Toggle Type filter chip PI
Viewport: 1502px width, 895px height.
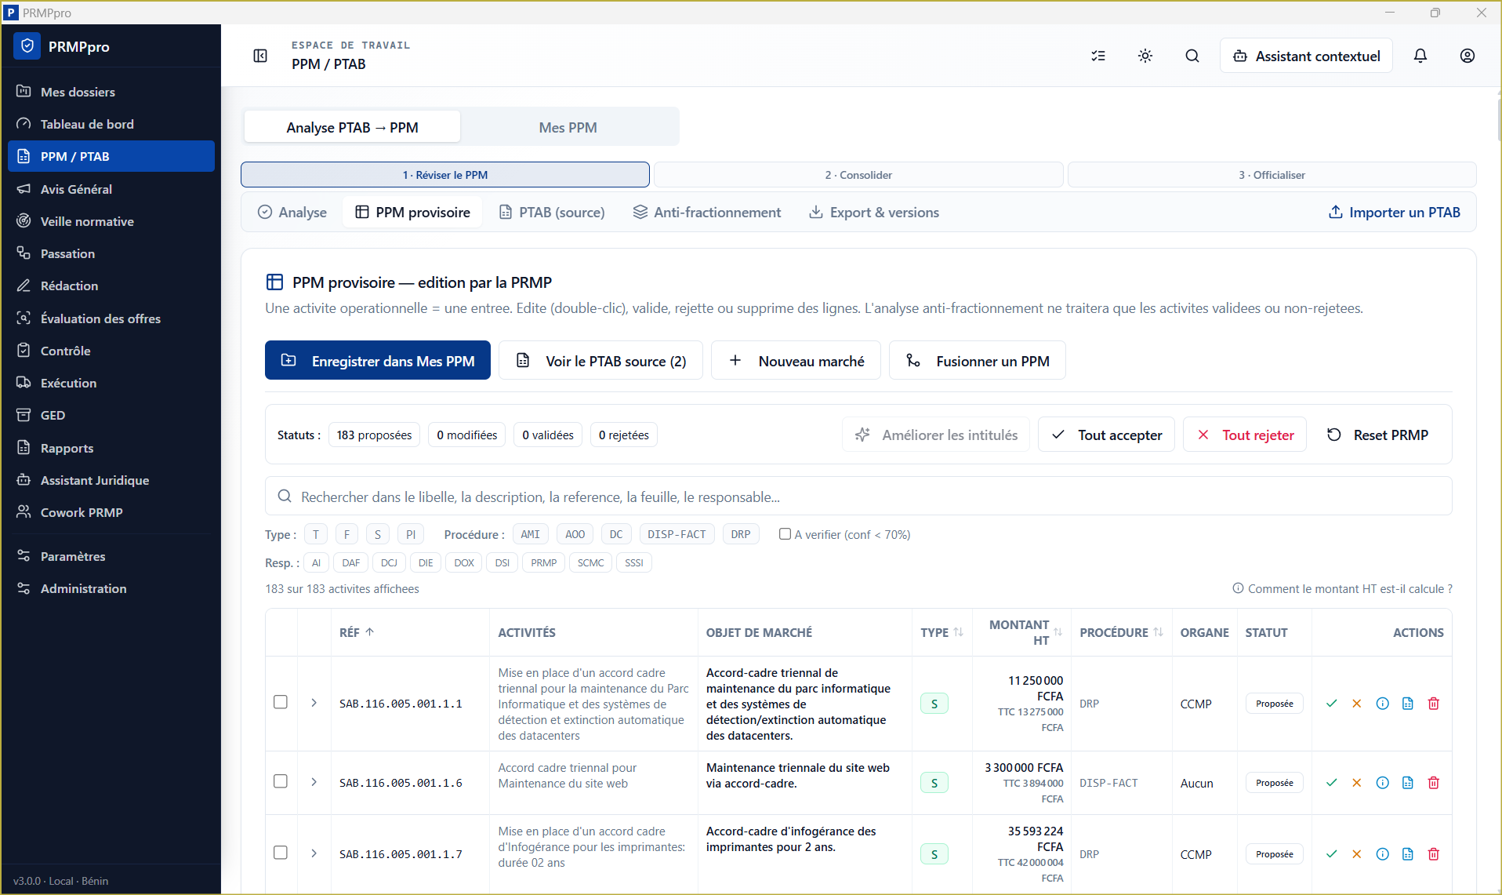coord(411,534)
